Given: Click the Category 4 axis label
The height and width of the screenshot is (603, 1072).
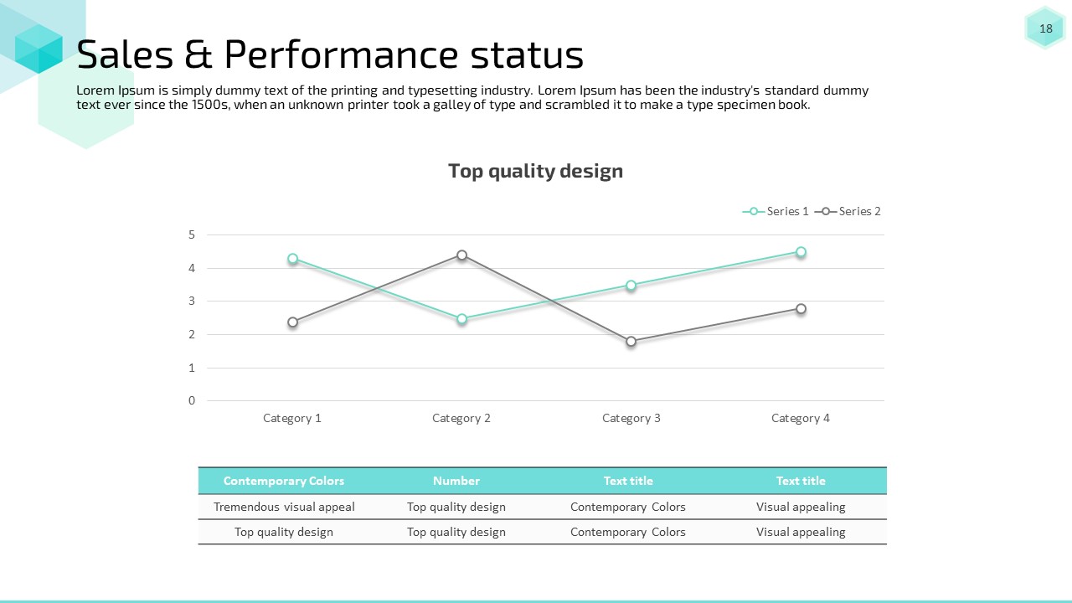Looking at the screenshot, I should [801, 418].
